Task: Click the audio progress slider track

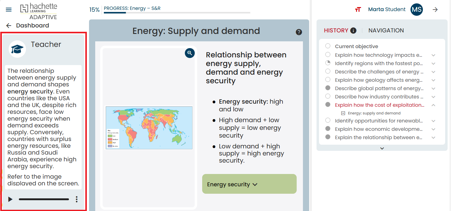Action: click(44, 199)
